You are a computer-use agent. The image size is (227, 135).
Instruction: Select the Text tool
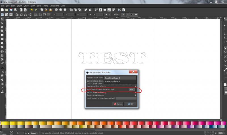(x=2, y=67)
